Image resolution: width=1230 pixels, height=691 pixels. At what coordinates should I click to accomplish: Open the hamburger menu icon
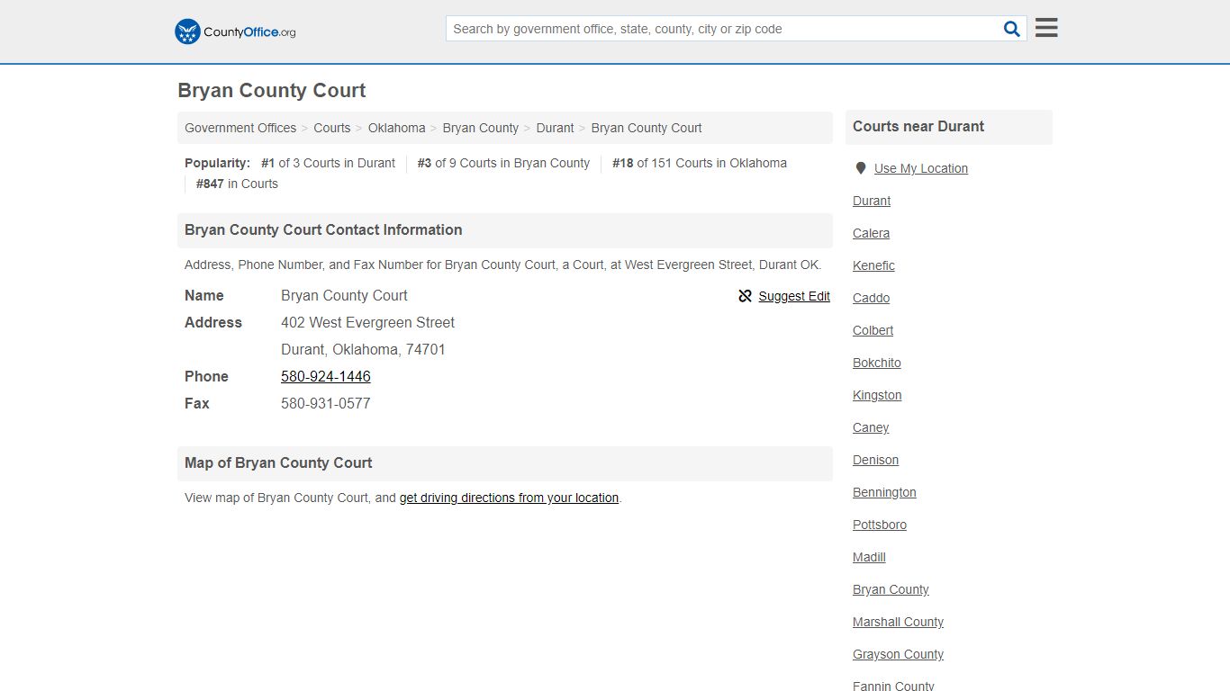[1046, 28]
